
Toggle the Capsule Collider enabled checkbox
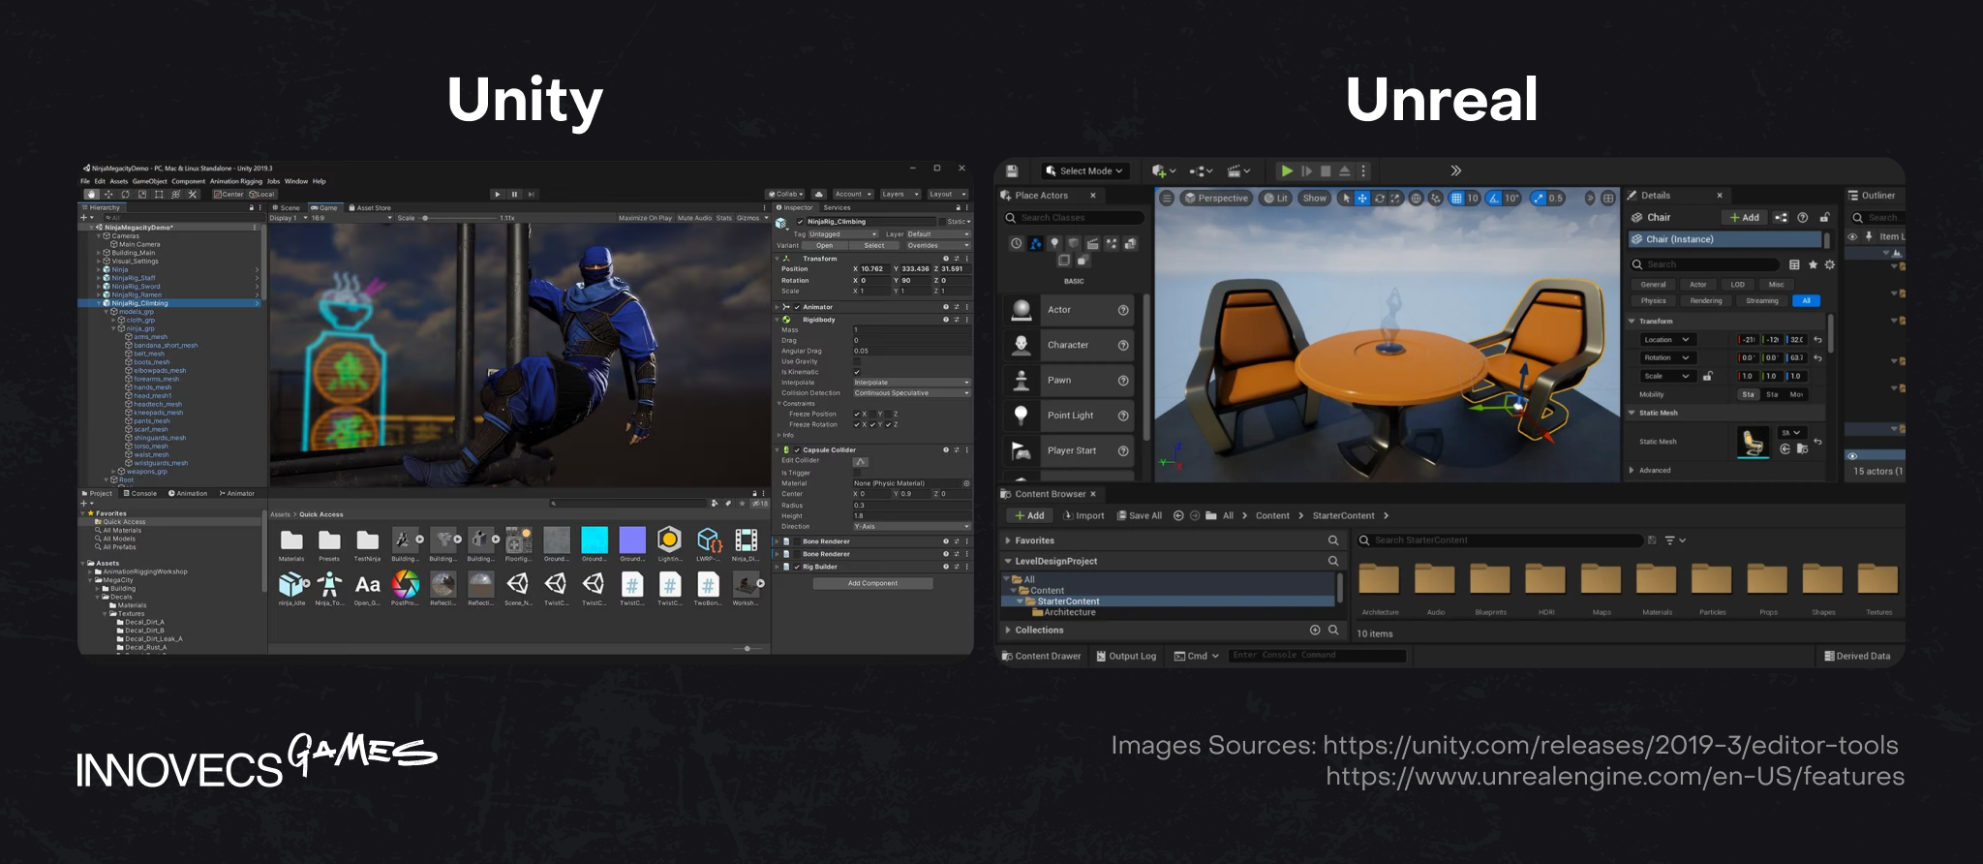pos(797,450)
